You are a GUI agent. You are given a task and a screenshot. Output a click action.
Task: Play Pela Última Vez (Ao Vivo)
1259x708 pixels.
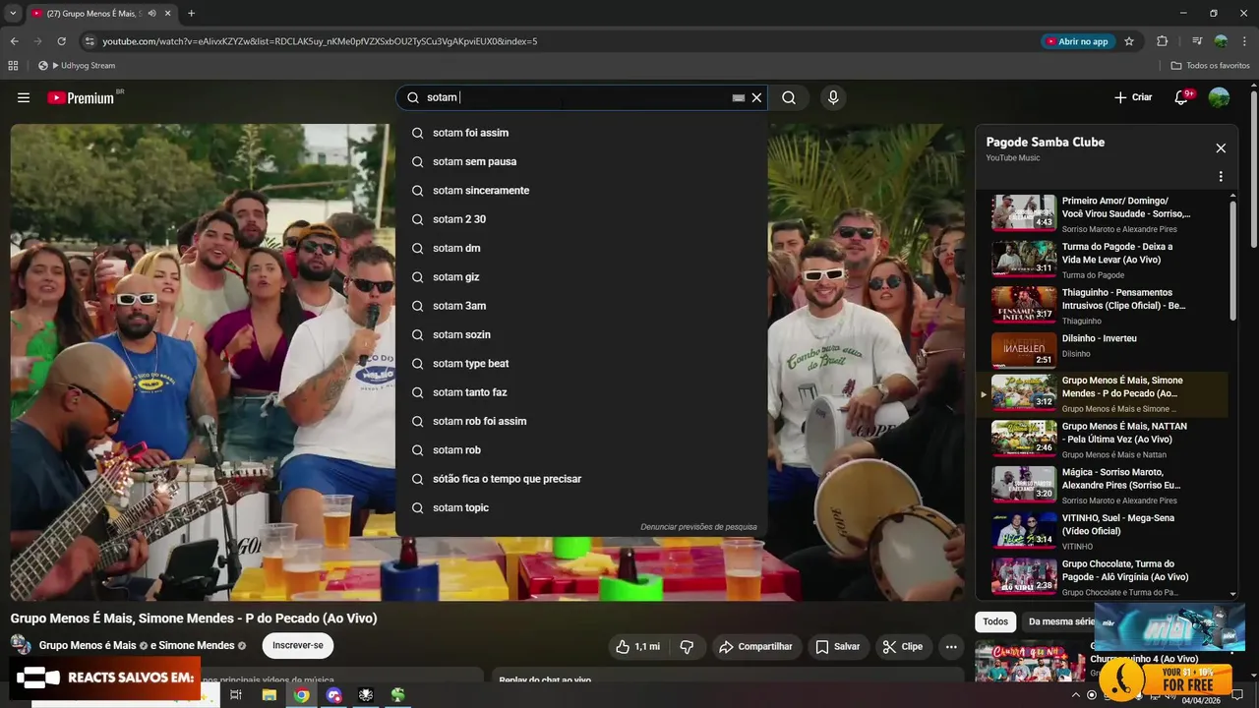point(1102,439)
